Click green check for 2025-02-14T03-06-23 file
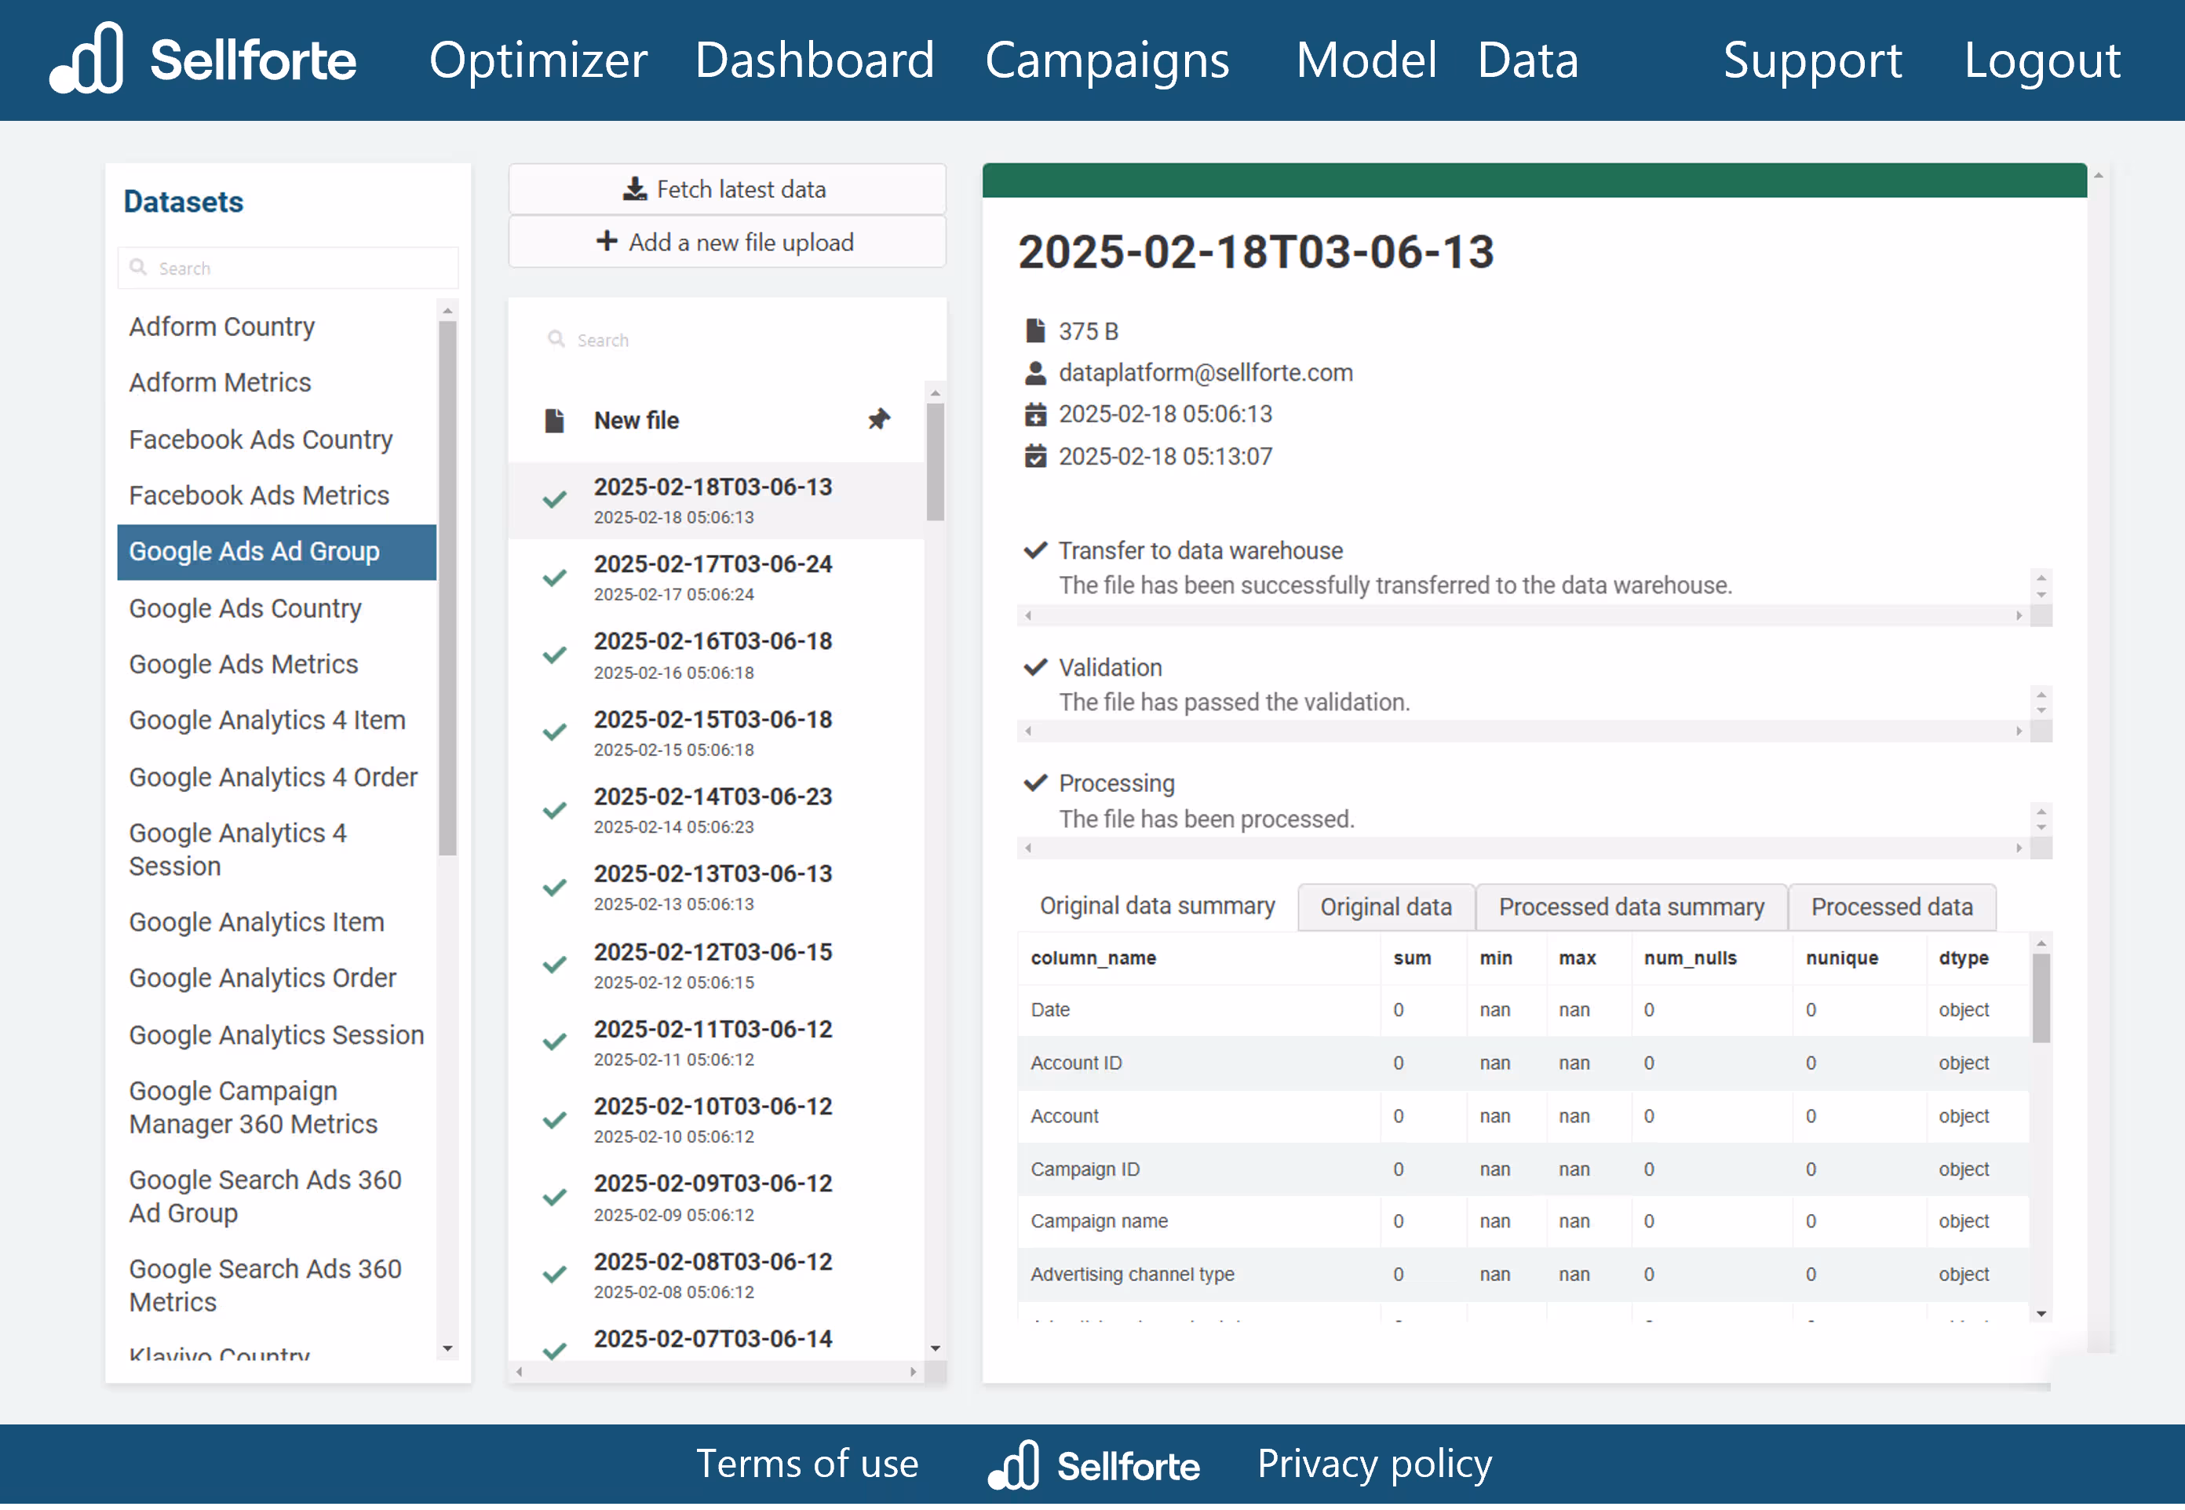 point(555,810)
